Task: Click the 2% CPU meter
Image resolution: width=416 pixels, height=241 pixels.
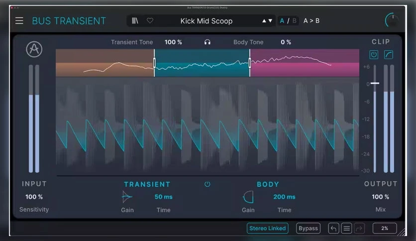Action: (x=385, y=228)
